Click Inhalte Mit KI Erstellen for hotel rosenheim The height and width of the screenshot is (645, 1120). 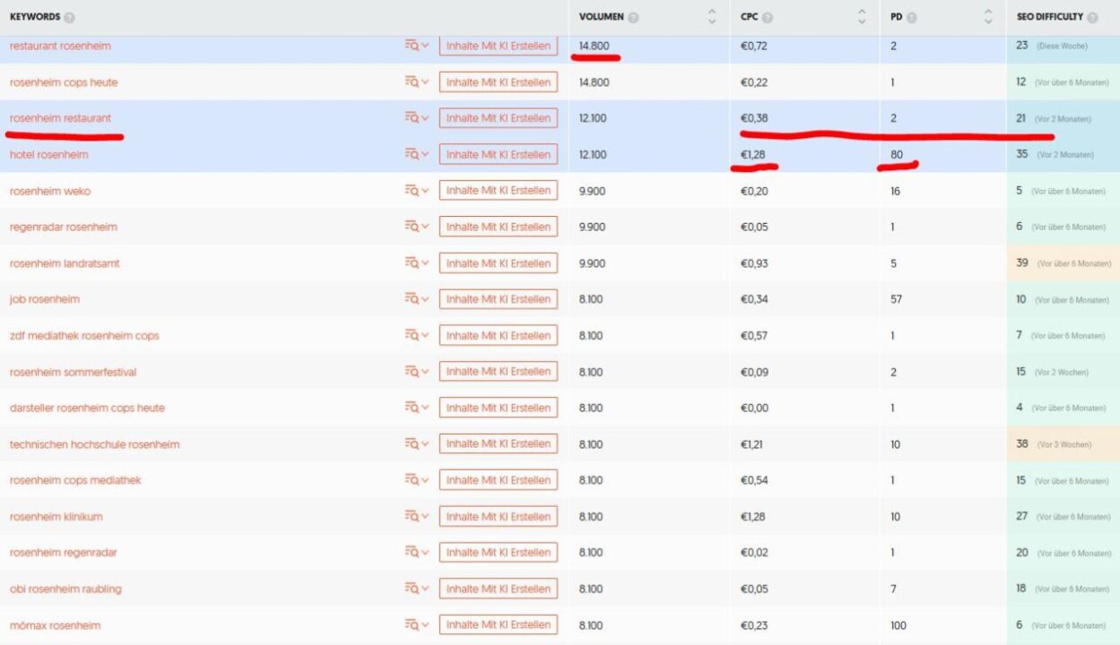pyautogui.click(x=499, y=155)
